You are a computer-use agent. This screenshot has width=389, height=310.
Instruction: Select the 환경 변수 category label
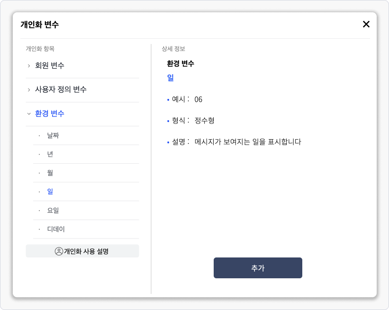(50, 114)
